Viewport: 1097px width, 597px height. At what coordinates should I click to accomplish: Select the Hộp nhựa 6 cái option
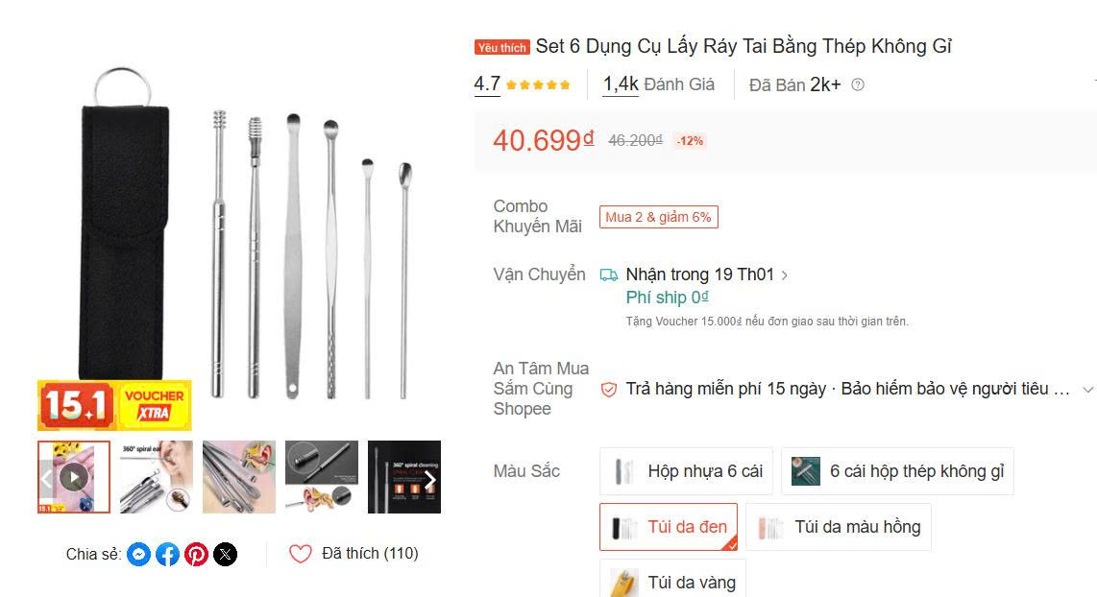click(685, 471)
